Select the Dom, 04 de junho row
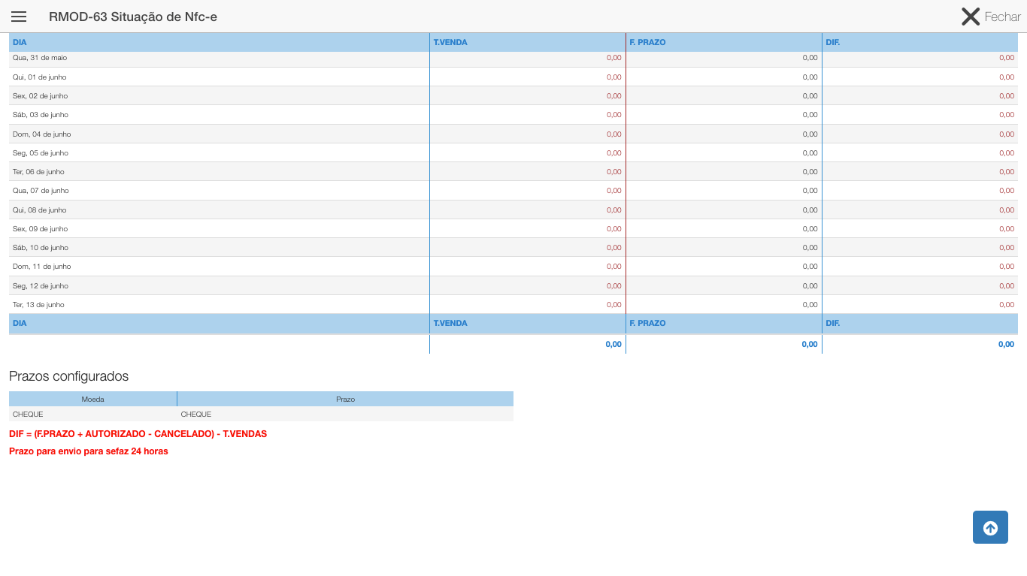This screenshot has height=576, width=1027. coord(41,134)
